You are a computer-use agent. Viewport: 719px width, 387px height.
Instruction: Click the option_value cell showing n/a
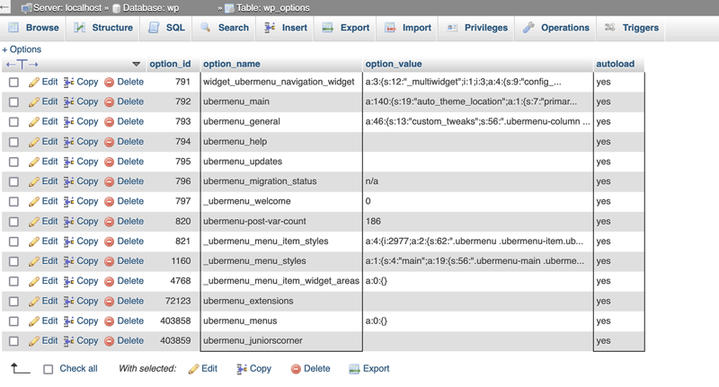477,181
